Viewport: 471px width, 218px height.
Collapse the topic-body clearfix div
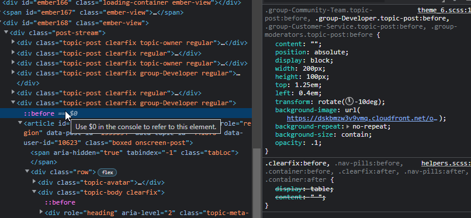pyautogui.click(x=34, y=192)
